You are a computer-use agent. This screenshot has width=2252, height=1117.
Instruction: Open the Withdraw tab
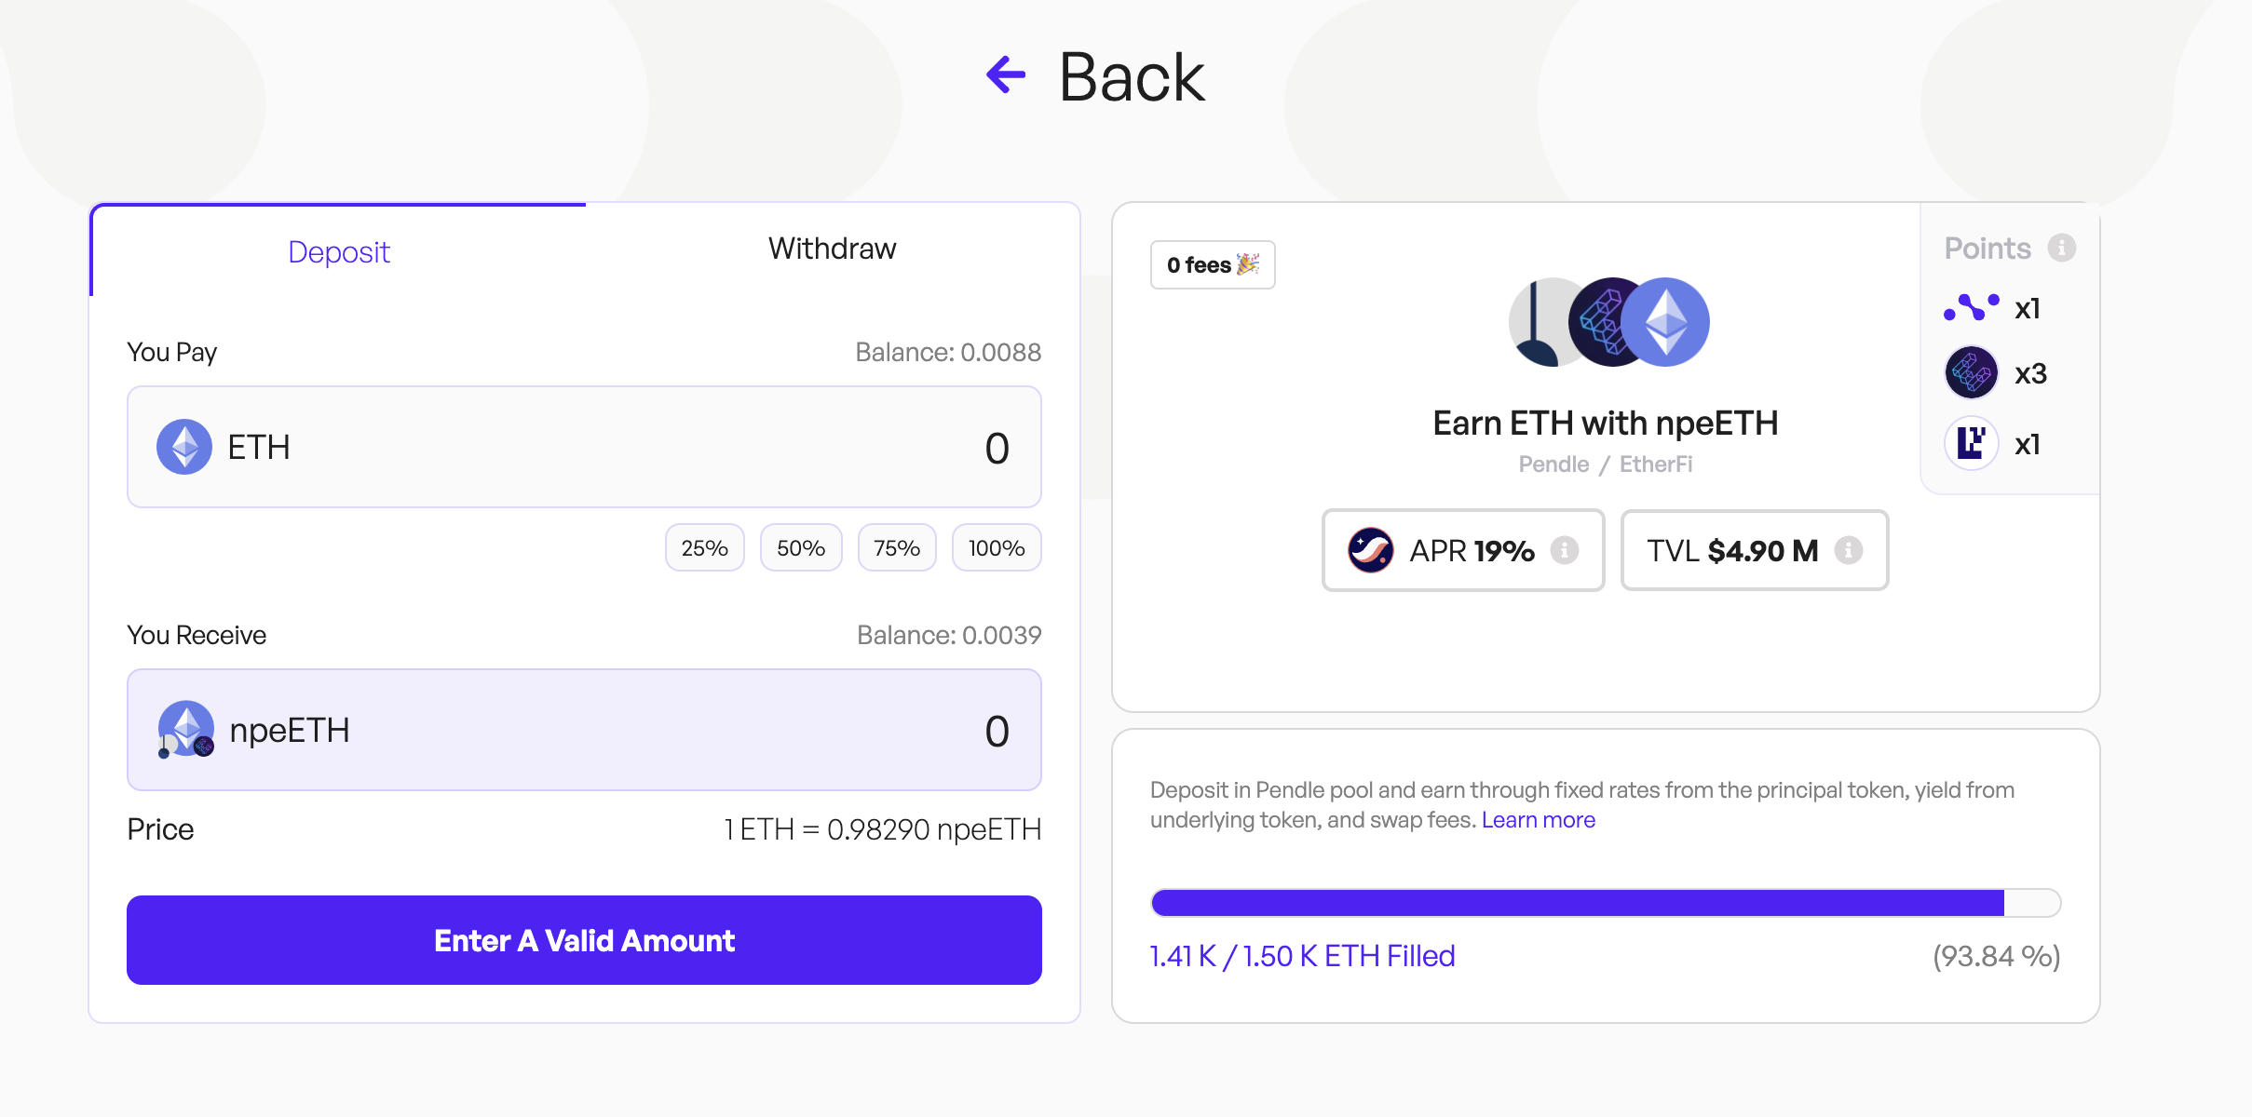tap(832, 249)
